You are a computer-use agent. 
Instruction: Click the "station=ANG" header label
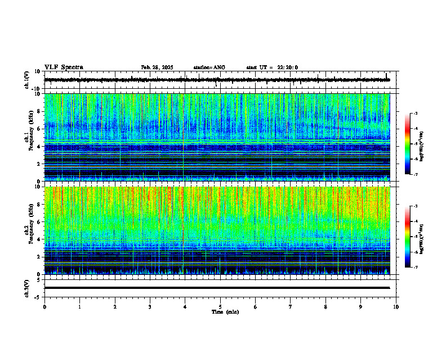209,67
